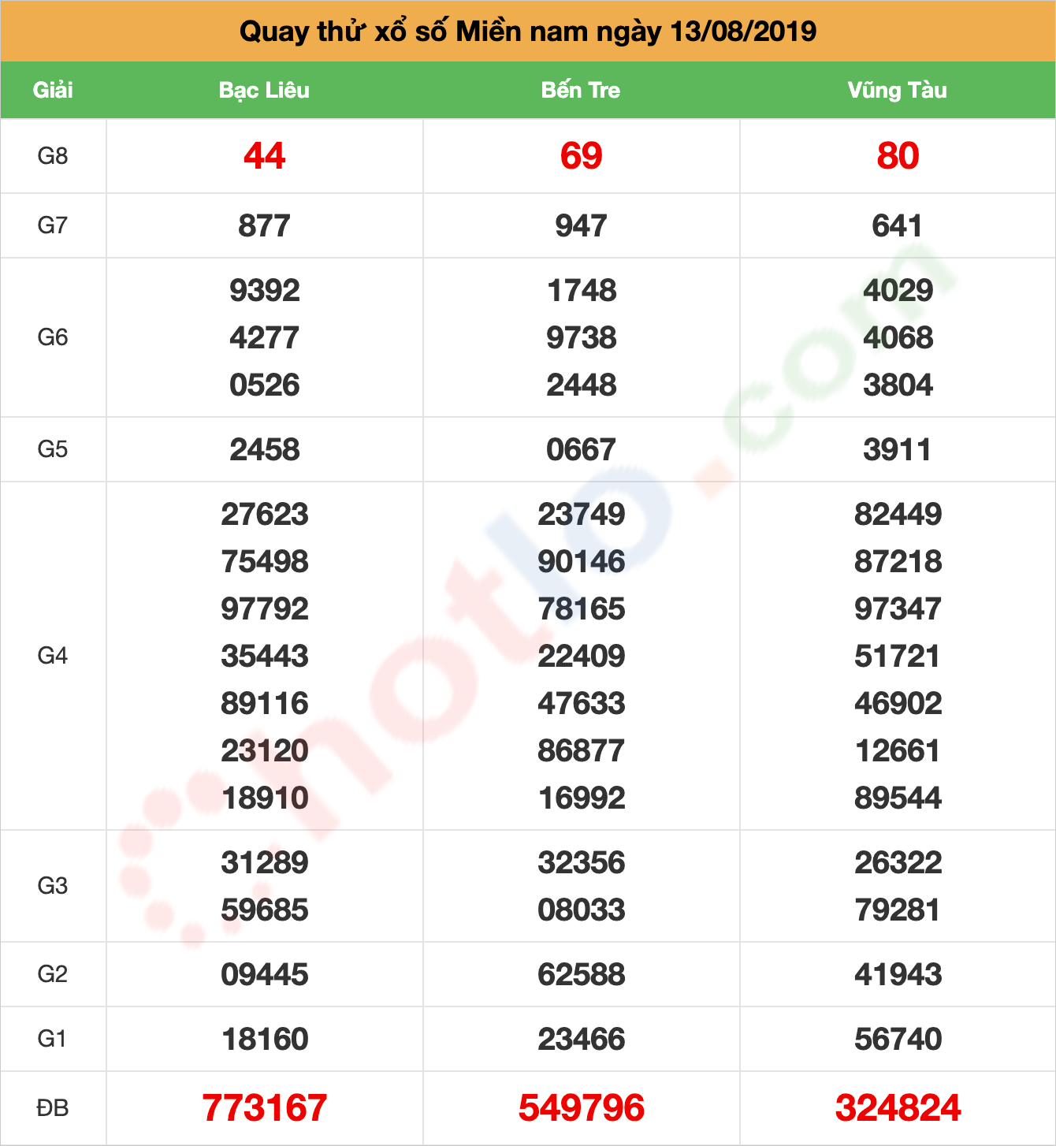Select G1 value 23466
Viewport: 1056px width, 1146px height.
[581, 1040]
